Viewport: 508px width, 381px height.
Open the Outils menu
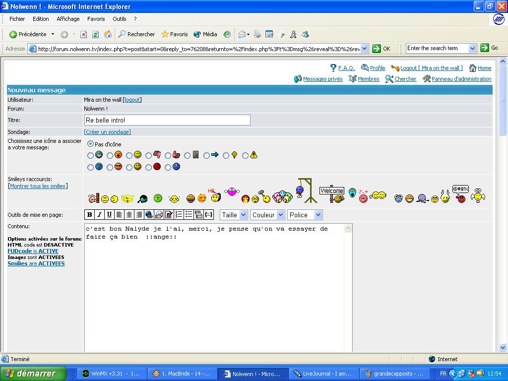[119, 19]
